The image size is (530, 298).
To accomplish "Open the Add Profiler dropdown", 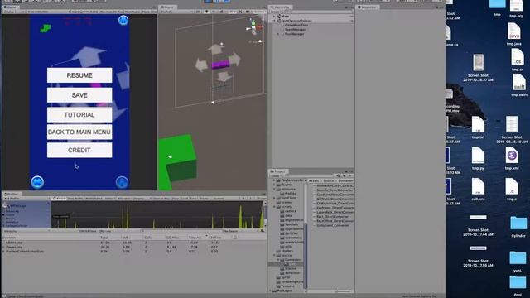I will [x=26, y=199].
